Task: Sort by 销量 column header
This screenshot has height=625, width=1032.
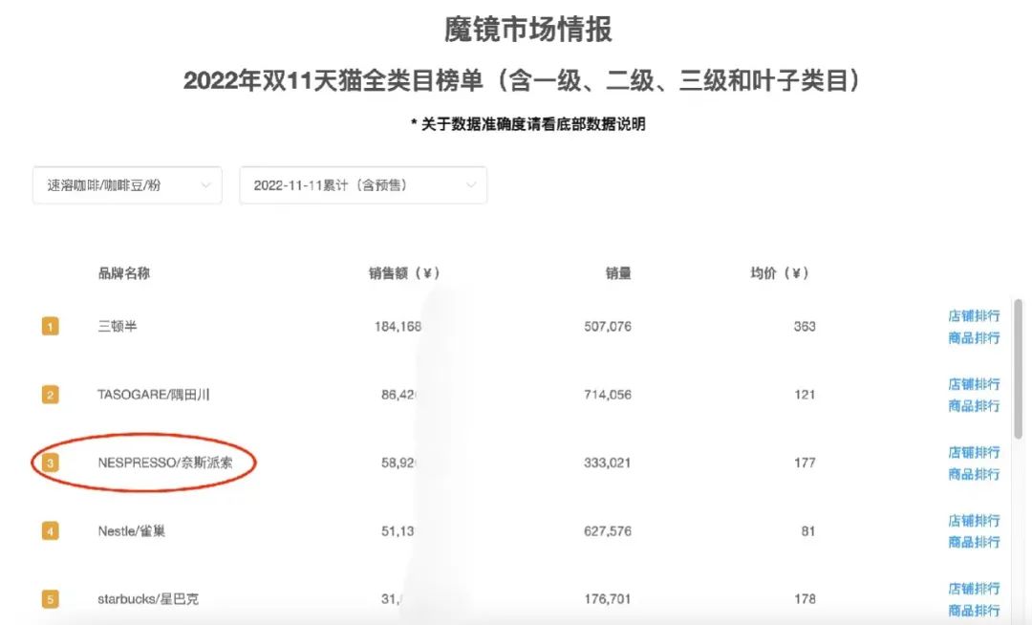Action: (617, 273)
